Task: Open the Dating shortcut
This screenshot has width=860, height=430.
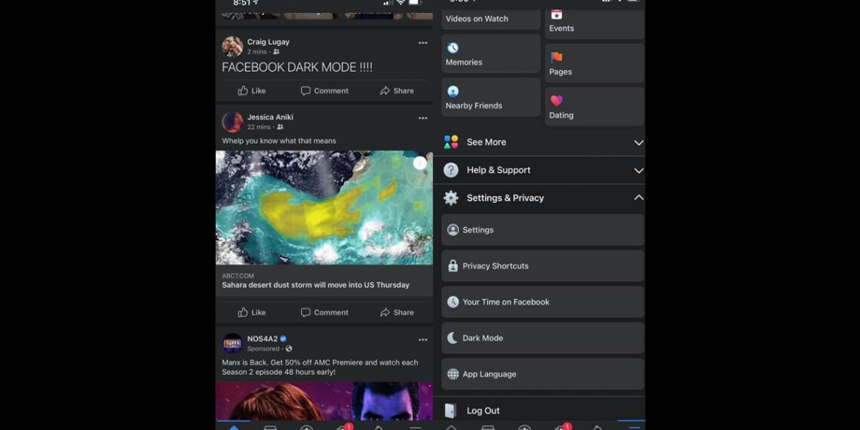Action: coord(594,106)
